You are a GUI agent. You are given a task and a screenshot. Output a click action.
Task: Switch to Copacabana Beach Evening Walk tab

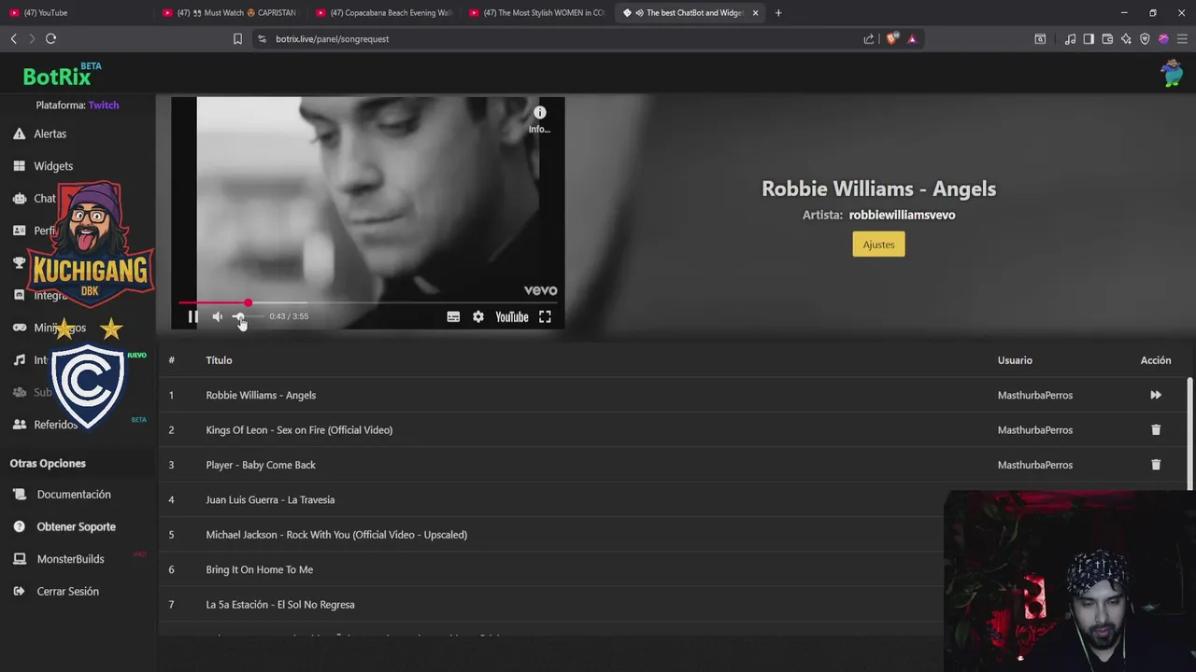pos(384,13)
